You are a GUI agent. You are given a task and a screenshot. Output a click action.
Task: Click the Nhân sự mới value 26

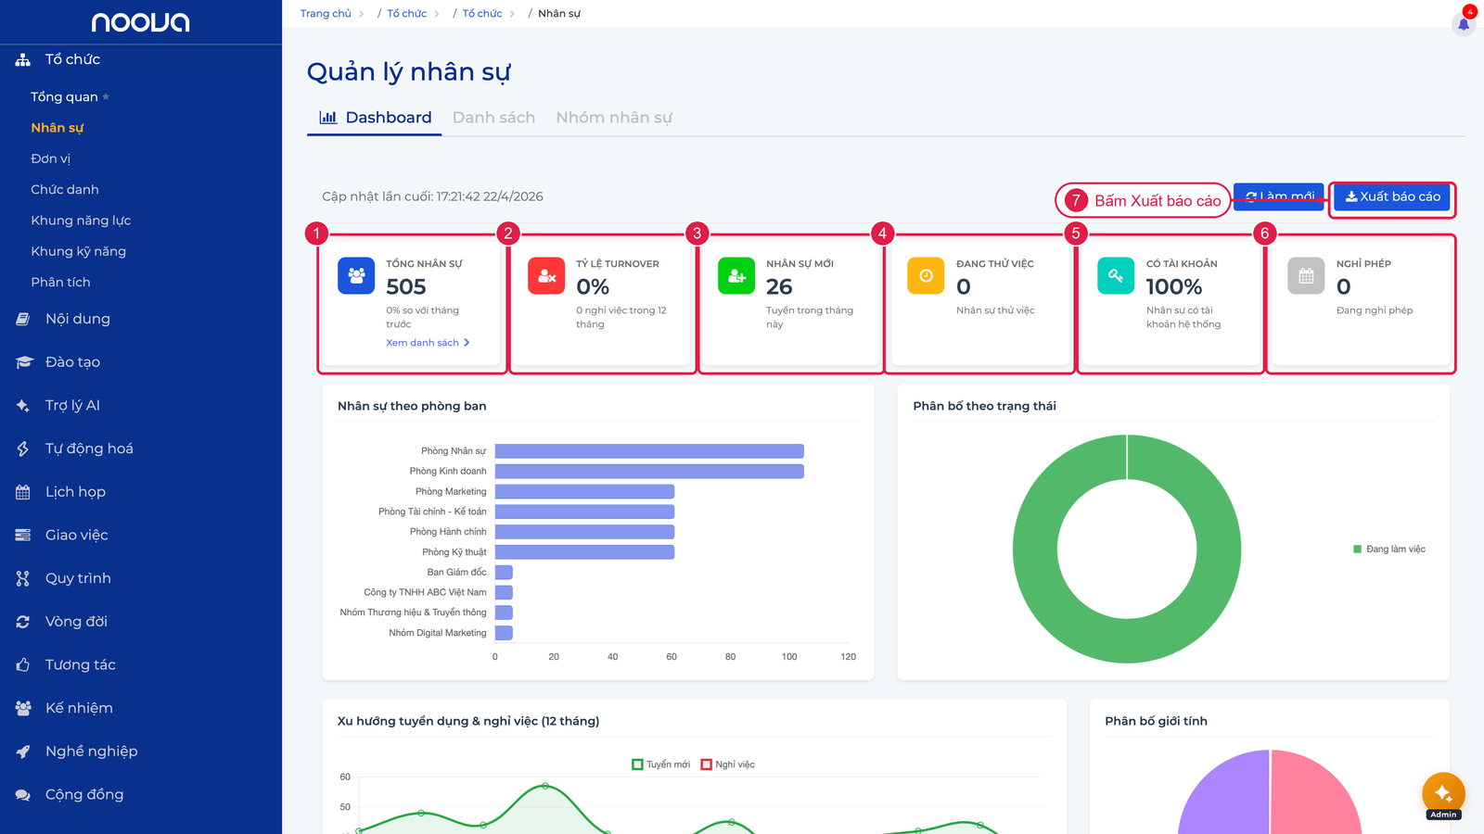click(x=779, y=287)
